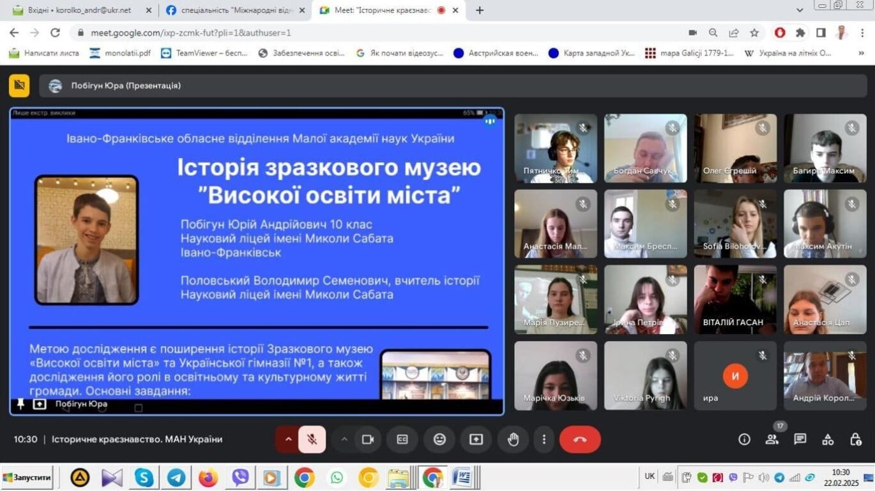Open the three-dot more options menu
Screen dimensions: 875x491
tap(544, 439)
